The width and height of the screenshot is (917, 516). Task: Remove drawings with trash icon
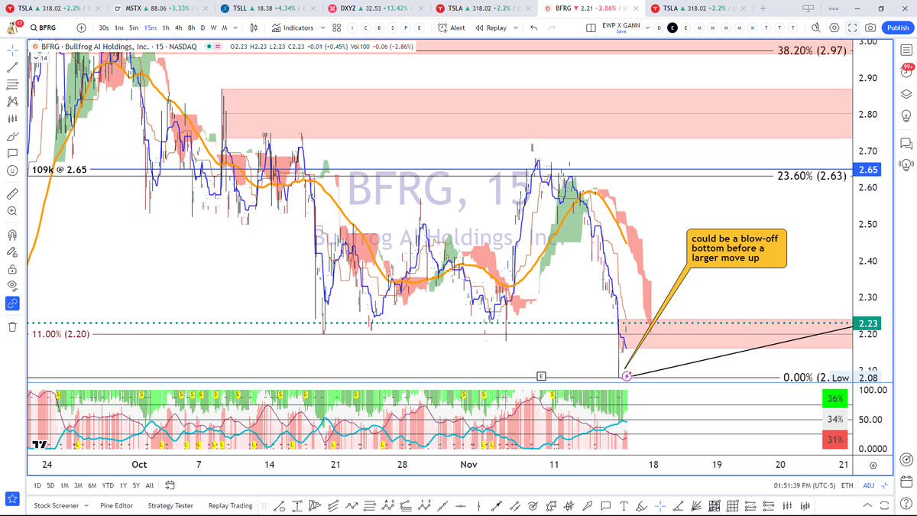point(11,327)
